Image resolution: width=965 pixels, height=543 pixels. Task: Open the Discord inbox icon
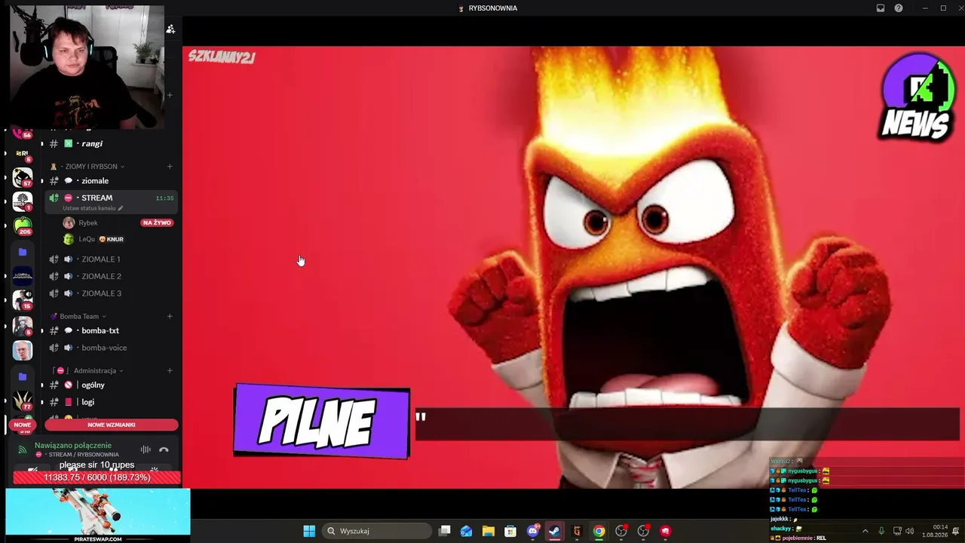(x=880, y=8)
